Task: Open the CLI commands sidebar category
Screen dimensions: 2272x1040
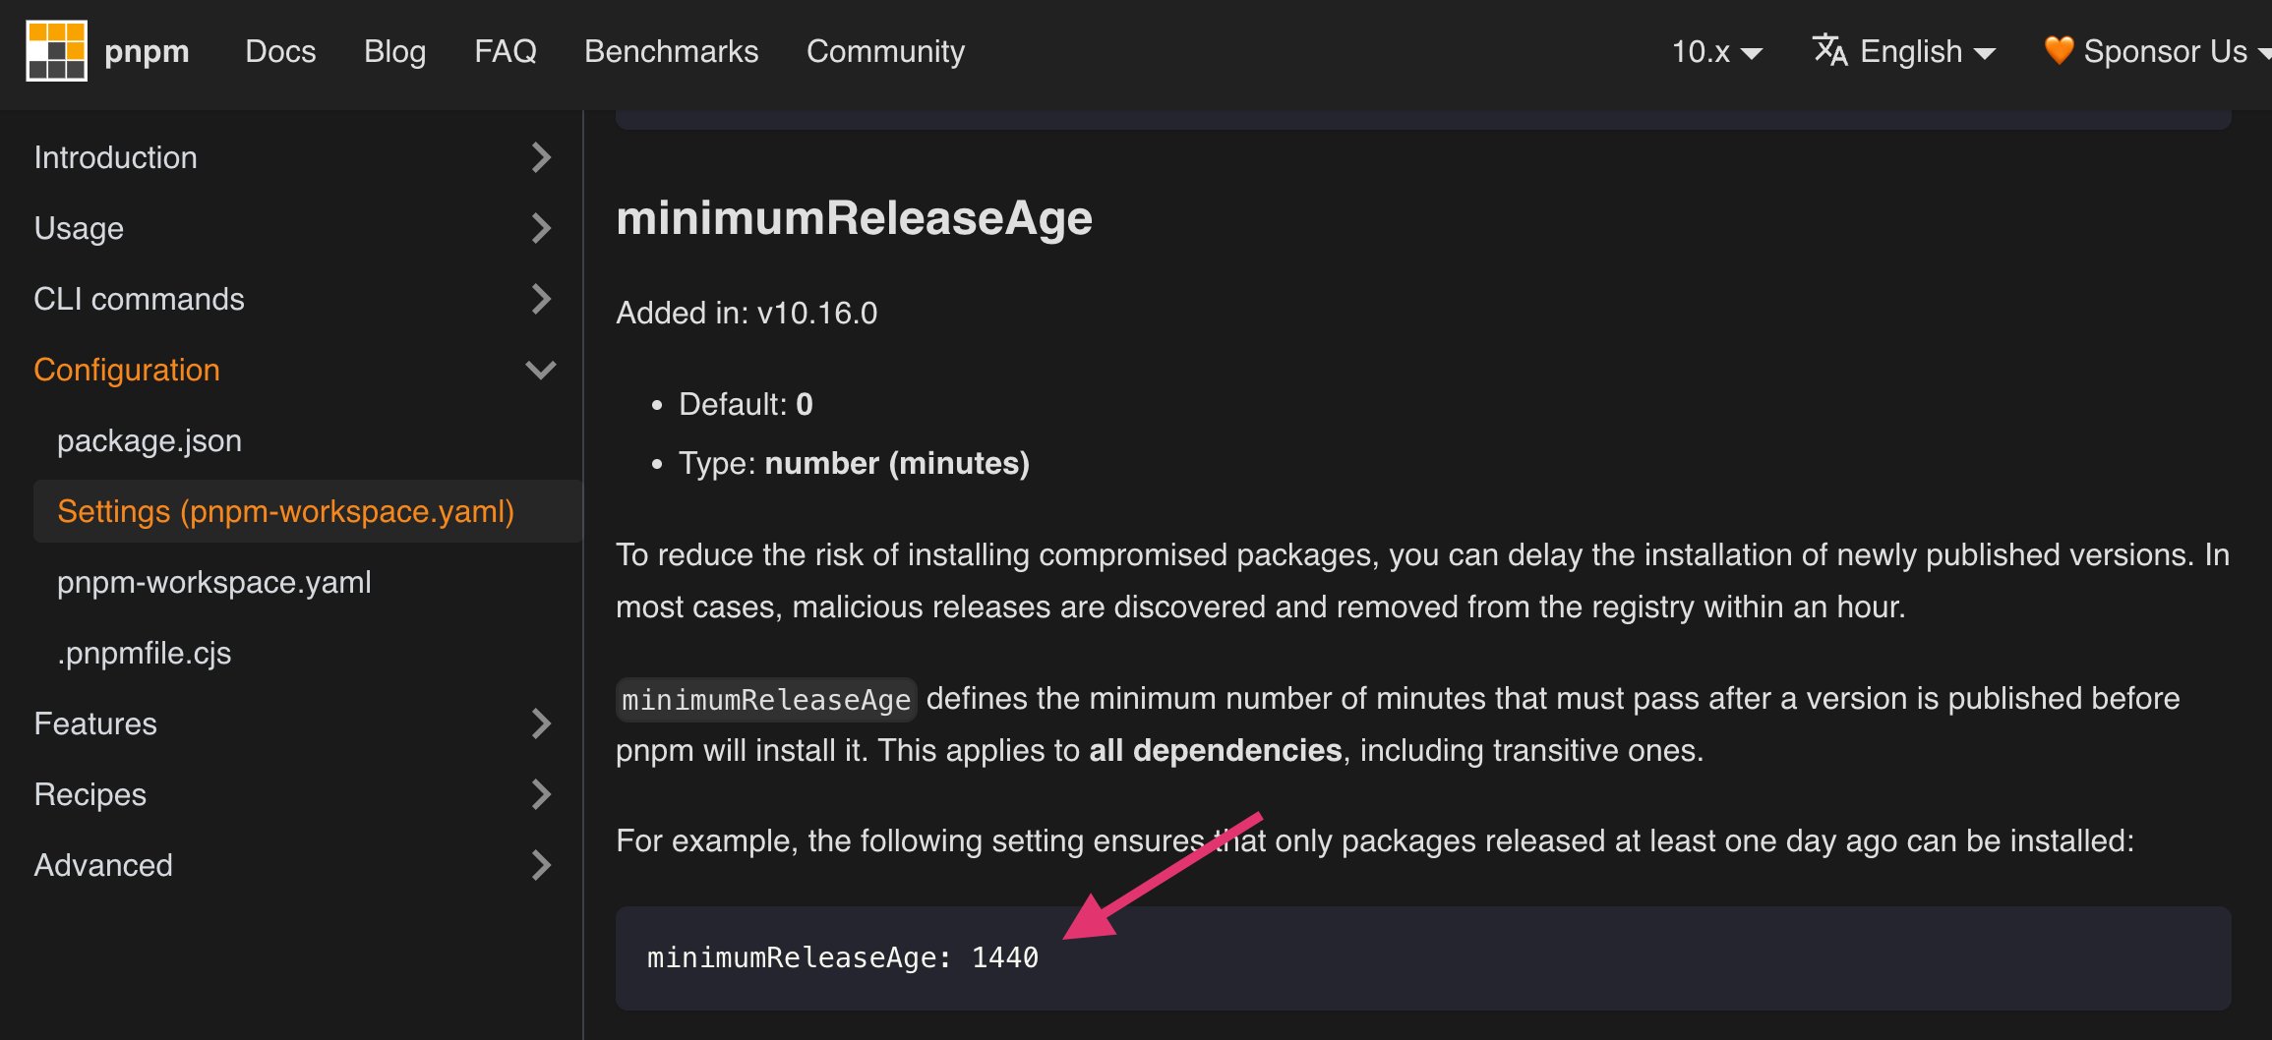Action: (x=139, y=299)
